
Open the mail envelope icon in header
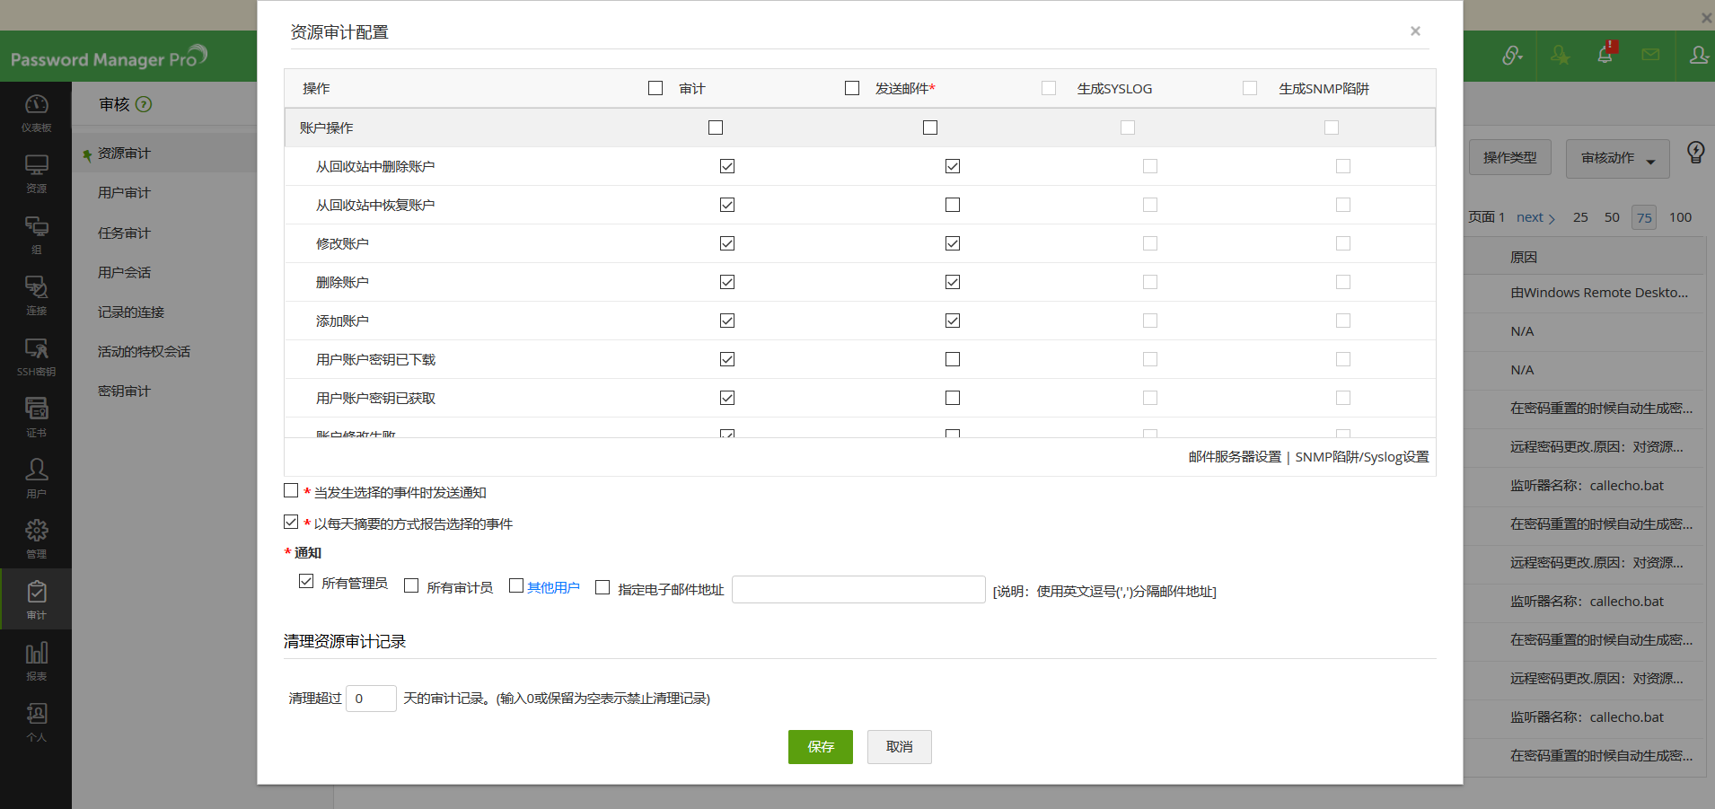tap(1650, 55)
